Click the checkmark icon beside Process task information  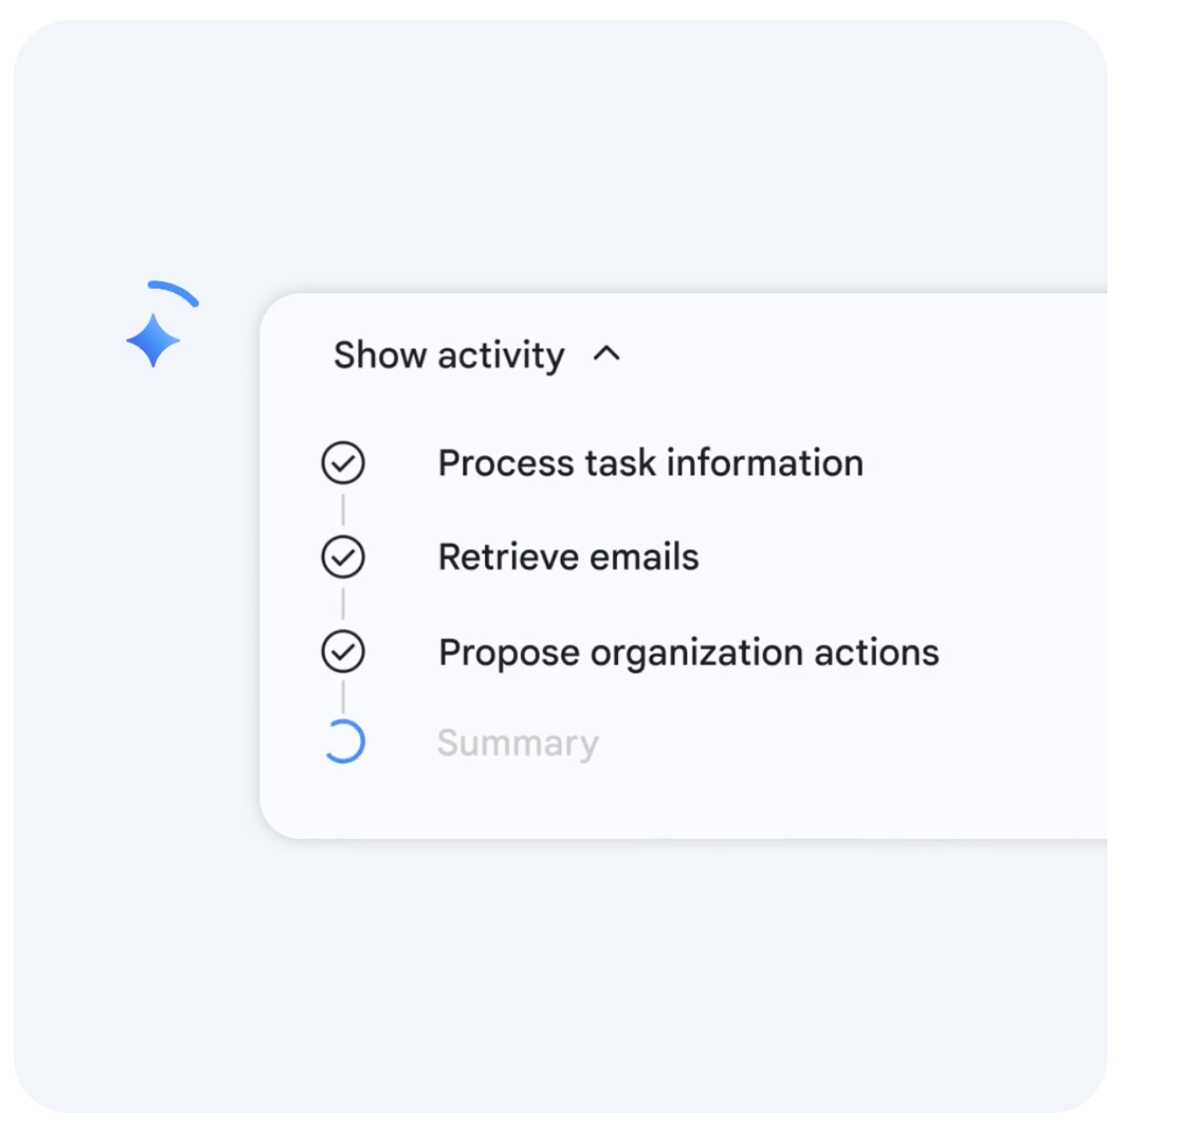point(343,462)
